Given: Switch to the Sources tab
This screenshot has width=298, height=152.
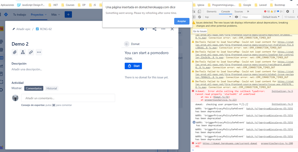Looking at the screenshot, I should 239,12.
